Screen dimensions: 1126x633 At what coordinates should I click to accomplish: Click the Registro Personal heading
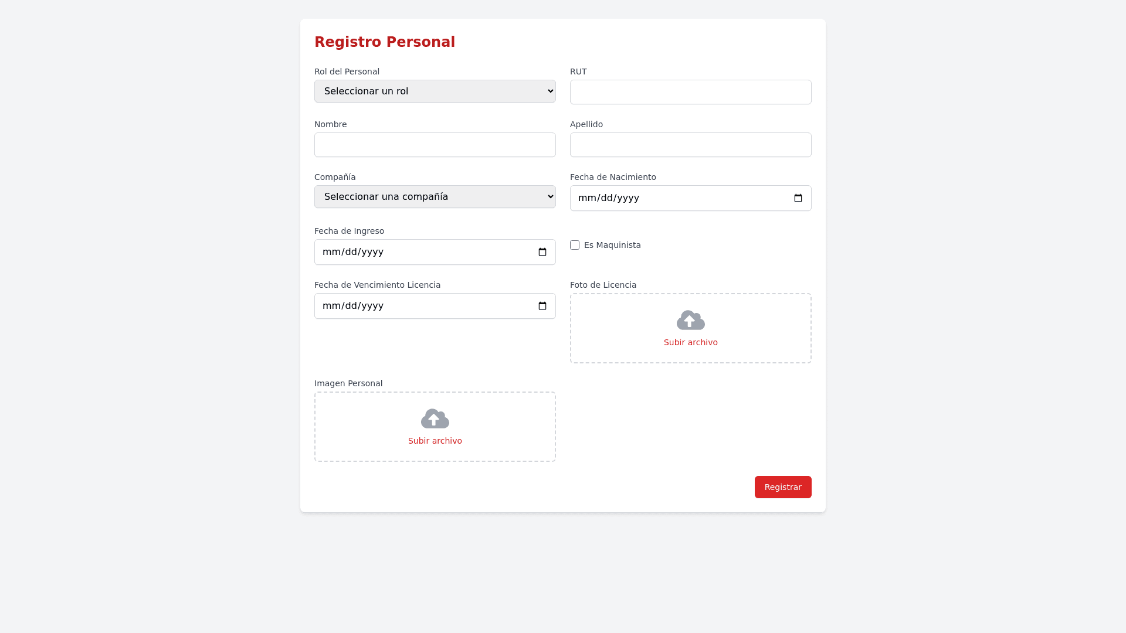point(384,42)
